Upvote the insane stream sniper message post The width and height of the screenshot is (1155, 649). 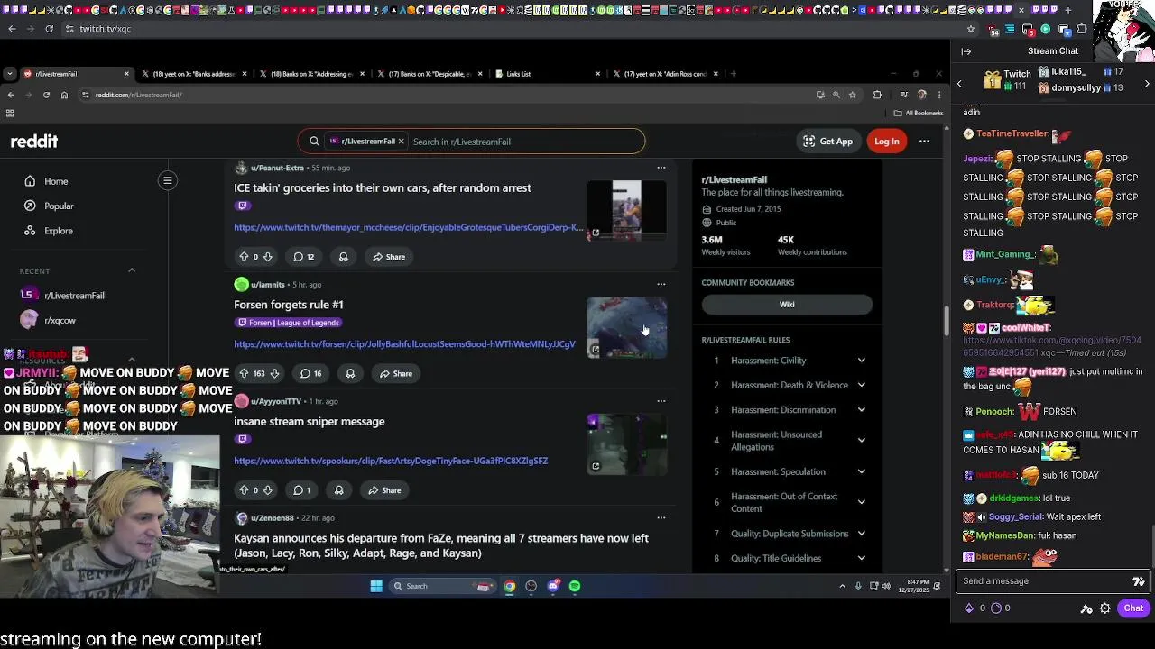click(x=244, y=490)
